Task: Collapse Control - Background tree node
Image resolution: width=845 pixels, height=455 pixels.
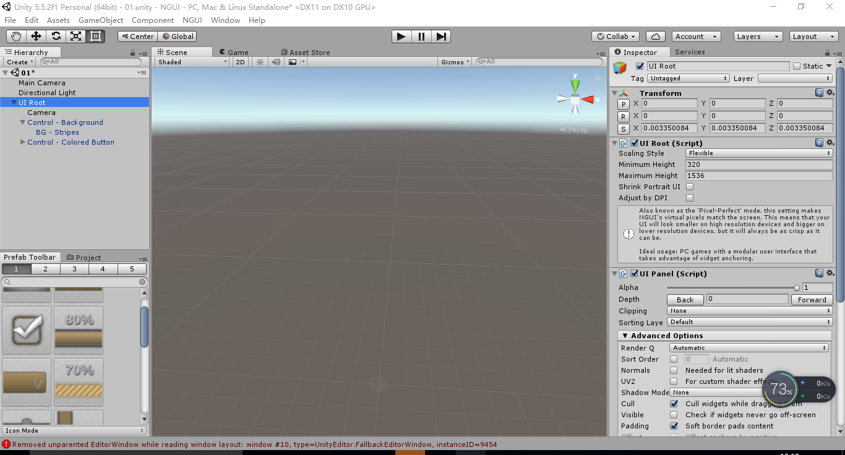Action: 22,122
